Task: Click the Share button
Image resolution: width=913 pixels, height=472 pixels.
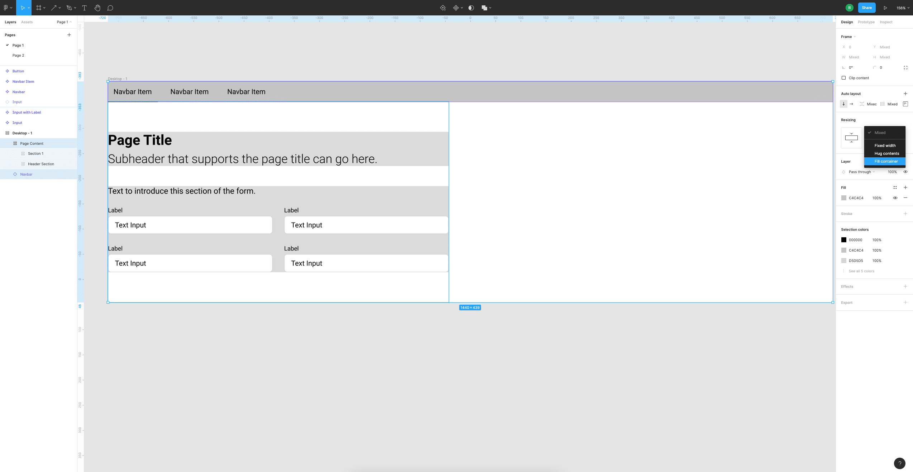Action: 866,8
